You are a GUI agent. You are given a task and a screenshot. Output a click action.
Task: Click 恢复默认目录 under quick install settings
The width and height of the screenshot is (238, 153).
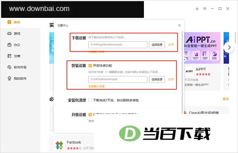pyautogui.click(x=97, y=86)
